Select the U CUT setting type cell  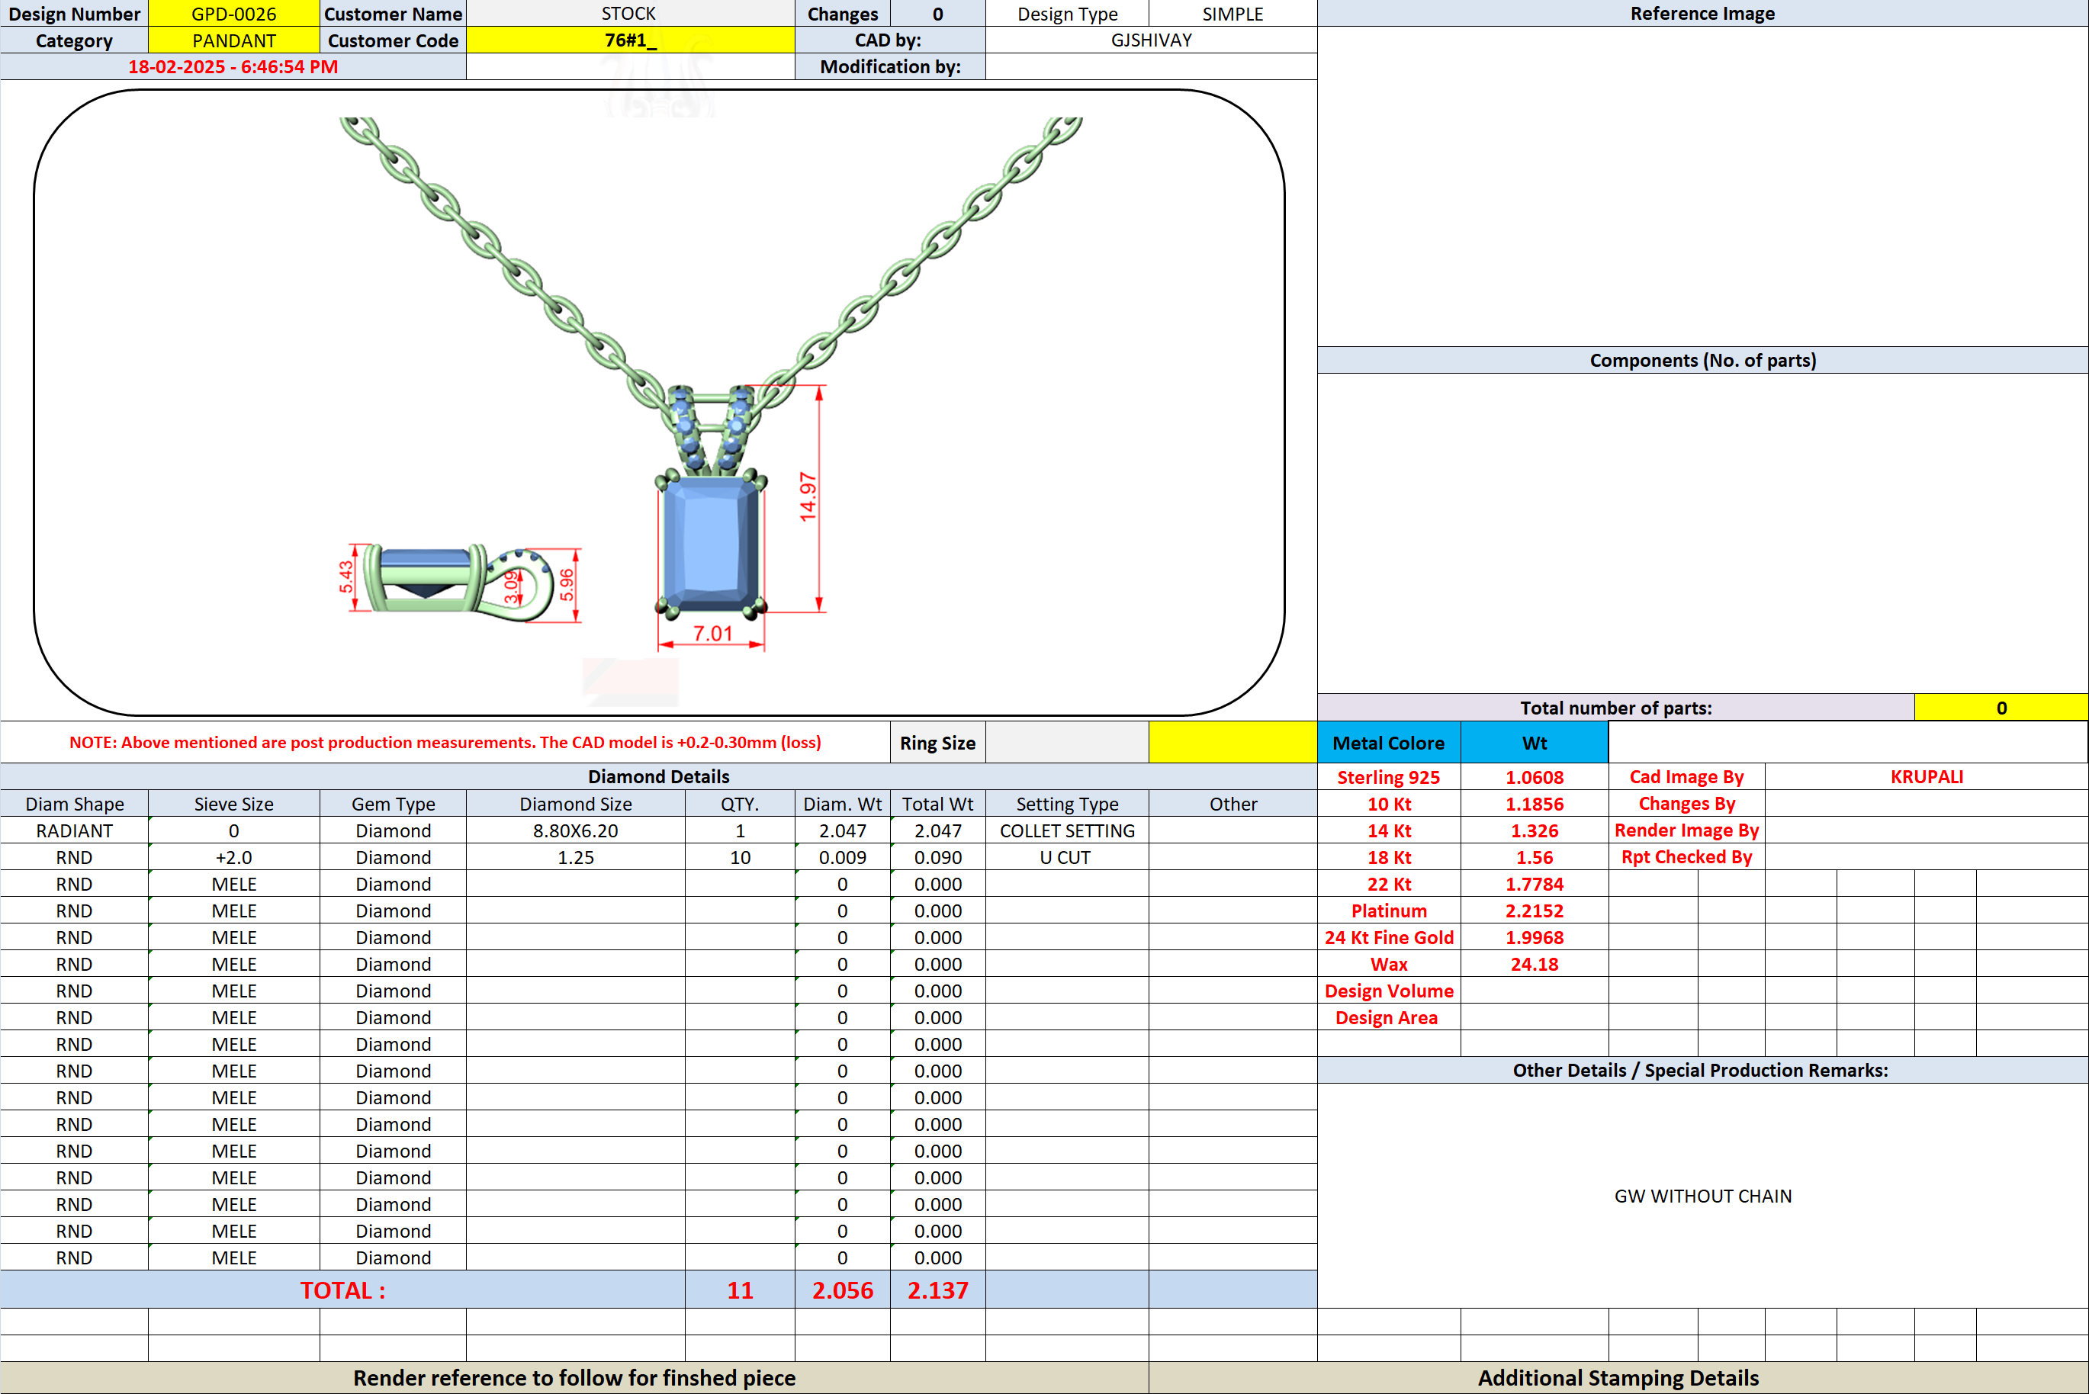[x=1068, y=857]
